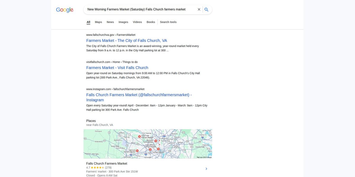The height and width of the screenshot is (177, 355).
Task: Switch to the News tab
Action: pyautogui.click(x=110, y=22)
